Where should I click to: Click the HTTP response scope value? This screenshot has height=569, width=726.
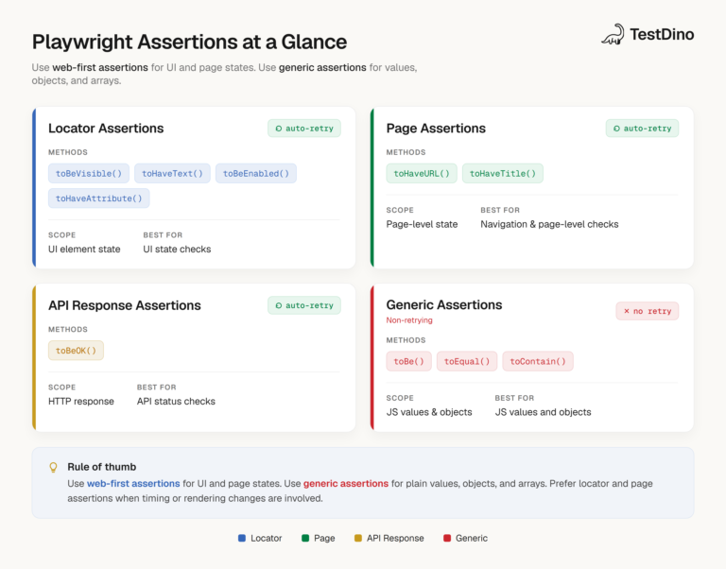click(81, 402)
